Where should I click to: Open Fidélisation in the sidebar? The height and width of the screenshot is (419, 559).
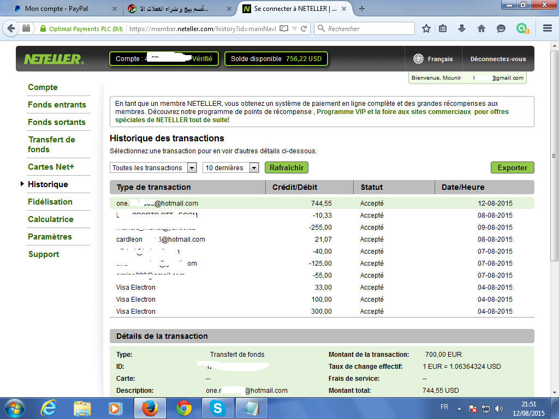pyautogui.click(x=50, y=202)
